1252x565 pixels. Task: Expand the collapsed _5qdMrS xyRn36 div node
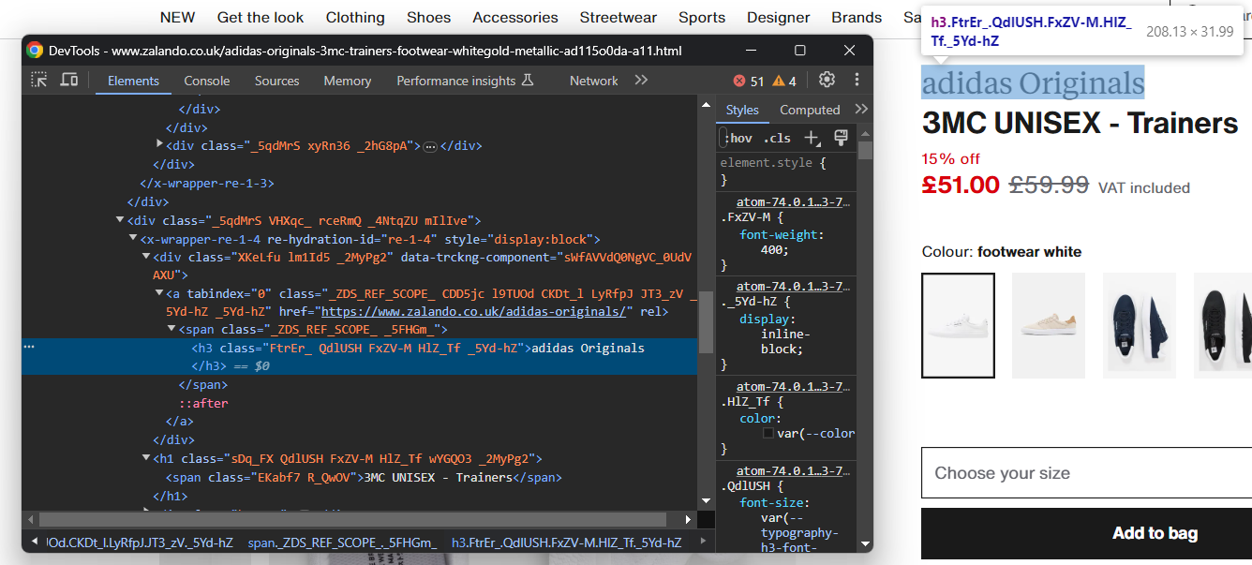point(160,145)
